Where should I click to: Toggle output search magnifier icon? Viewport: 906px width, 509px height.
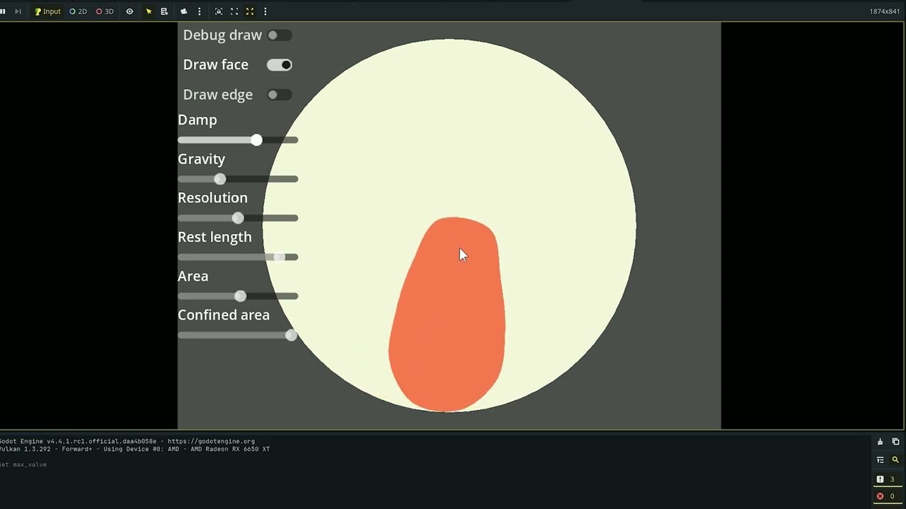click(x=895, y=460)
